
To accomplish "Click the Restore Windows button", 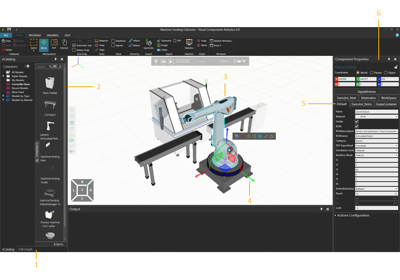I will tap(221, 41).
